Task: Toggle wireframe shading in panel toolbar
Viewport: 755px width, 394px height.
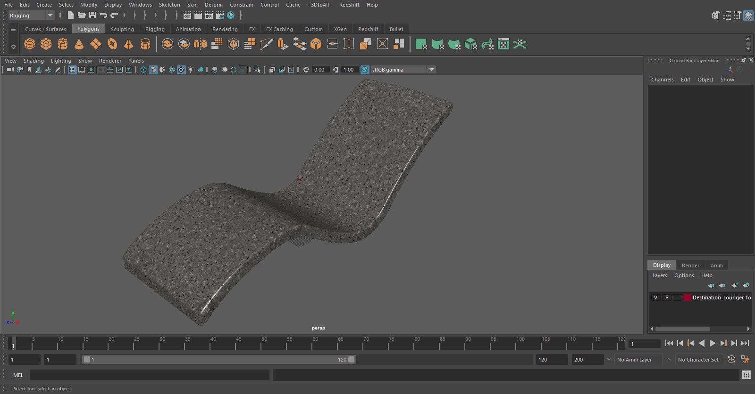Action: click(143, 70)
